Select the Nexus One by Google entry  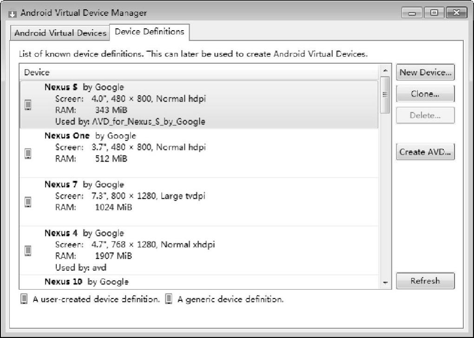199,153
